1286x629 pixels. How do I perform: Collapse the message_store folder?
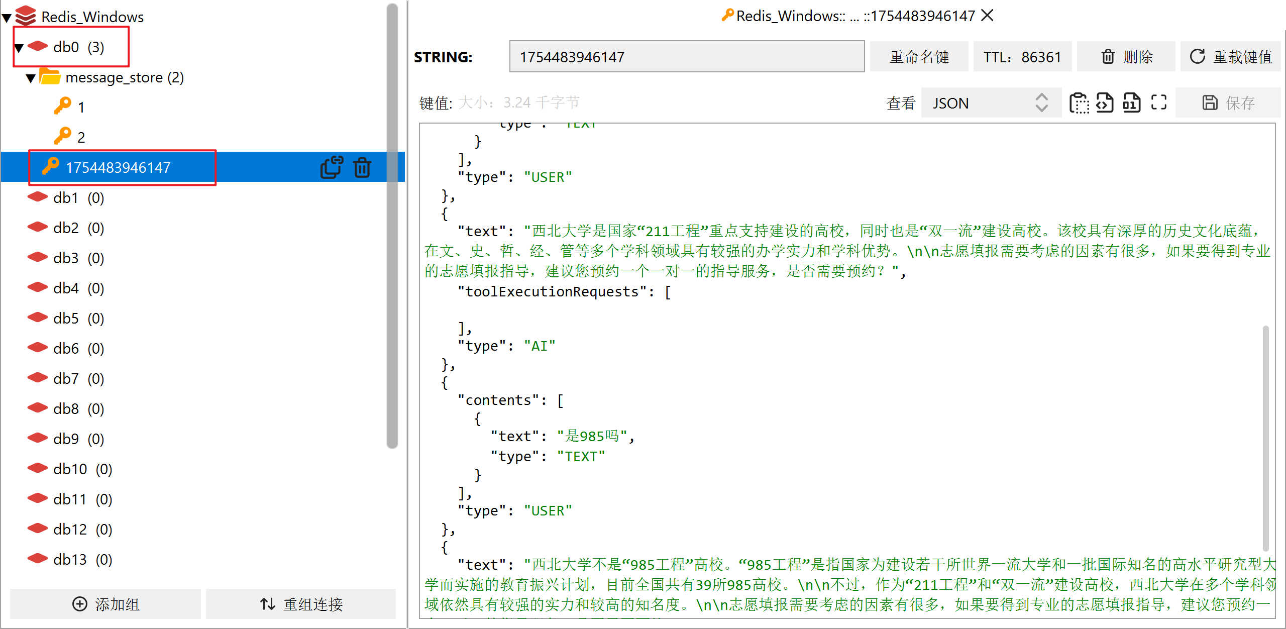31,78
